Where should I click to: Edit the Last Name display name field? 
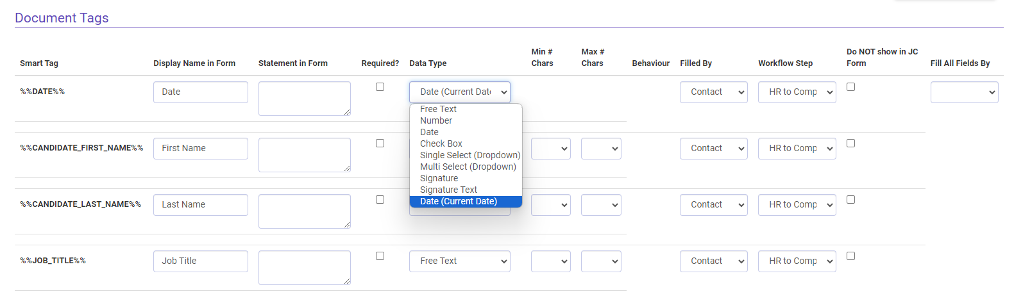pos(201,205)
